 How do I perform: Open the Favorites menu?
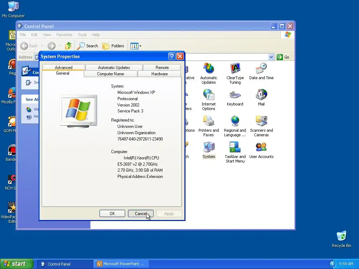65,35
